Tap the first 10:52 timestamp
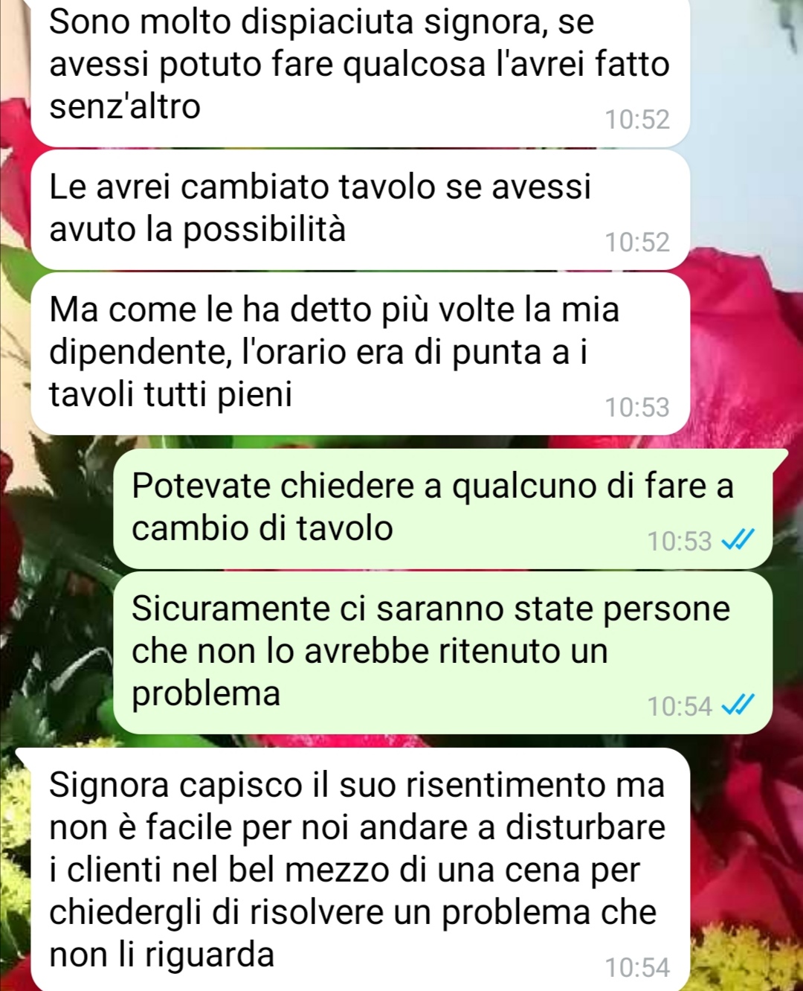The height and width of the screenshot is (991, 803). pyautogui.click(x=637, y=119)
